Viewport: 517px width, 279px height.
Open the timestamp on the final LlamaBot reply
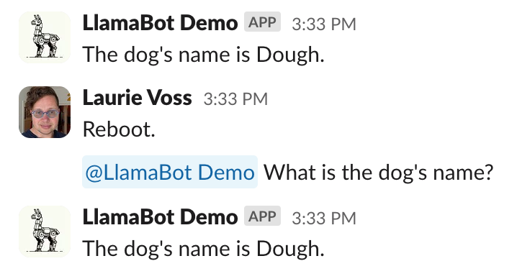click(x=324, y=218)
